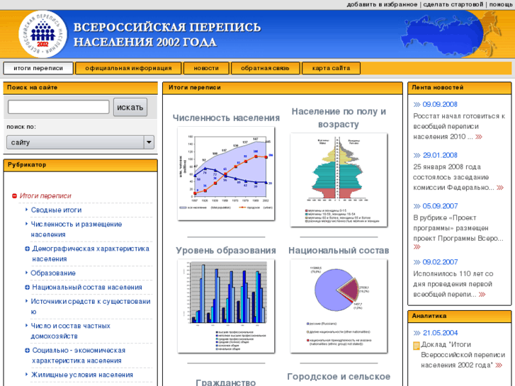Open the 09.09.2008 news arrow icon
The image size is (515, 386).
point(417,104)
